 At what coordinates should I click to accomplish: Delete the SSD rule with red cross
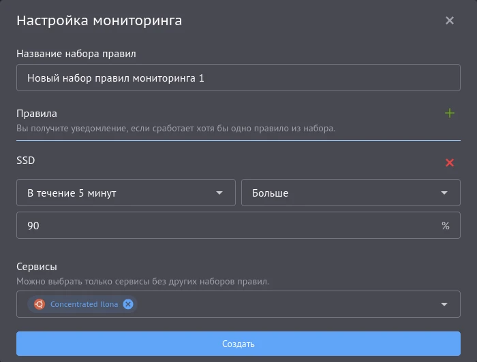tap(449, 163)
